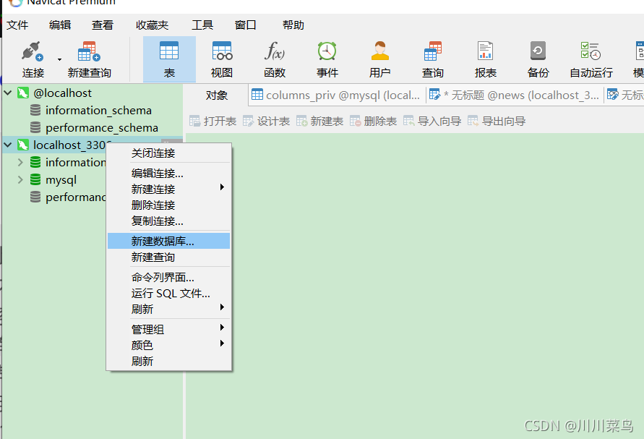Open the User (用户) toolbar icon
The height and width of the screenshot is (439, 644).
click(379, 51)
